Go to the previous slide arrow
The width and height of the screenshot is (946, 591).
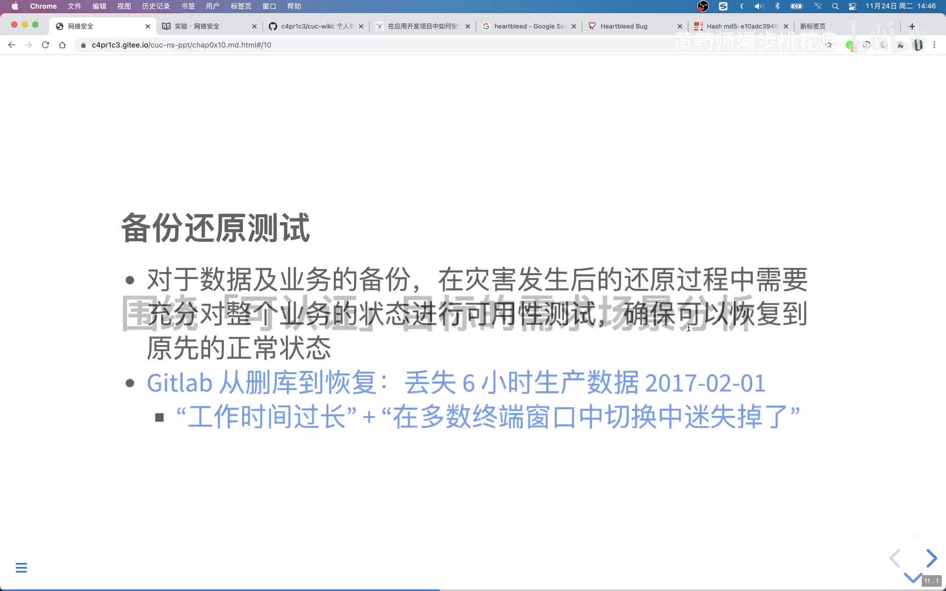coord(895,558)
